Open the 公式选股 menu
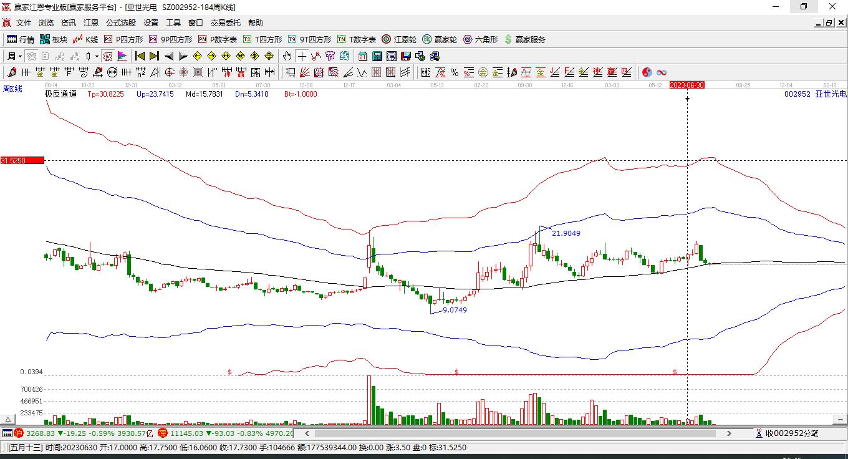Screen dimensions: 848x459 [121, 23]
